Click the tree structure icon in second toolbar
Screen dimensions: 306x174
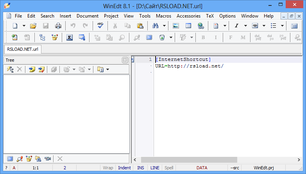click(x=42, y=37)
